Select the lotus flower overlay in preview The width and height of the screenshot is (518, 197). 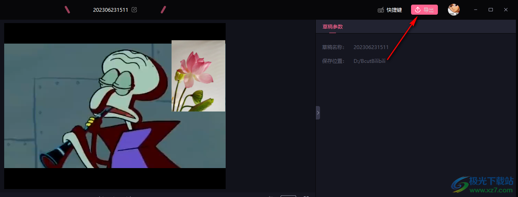tap(198, 76)
